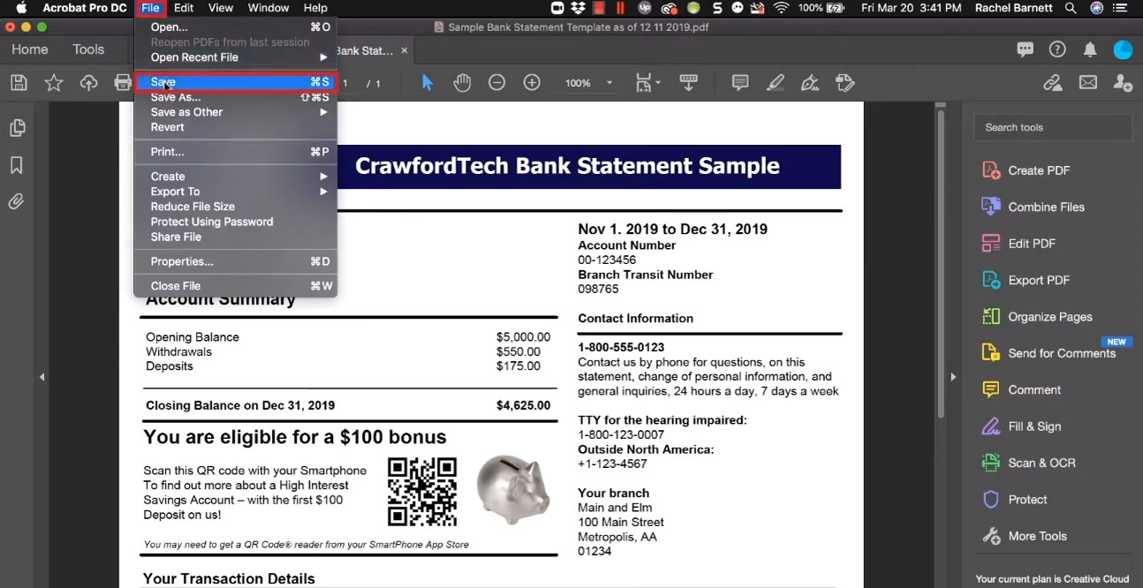Zoom in with plus icon
This screenshot has height=588, width=1143.
[x=532, y=83]
